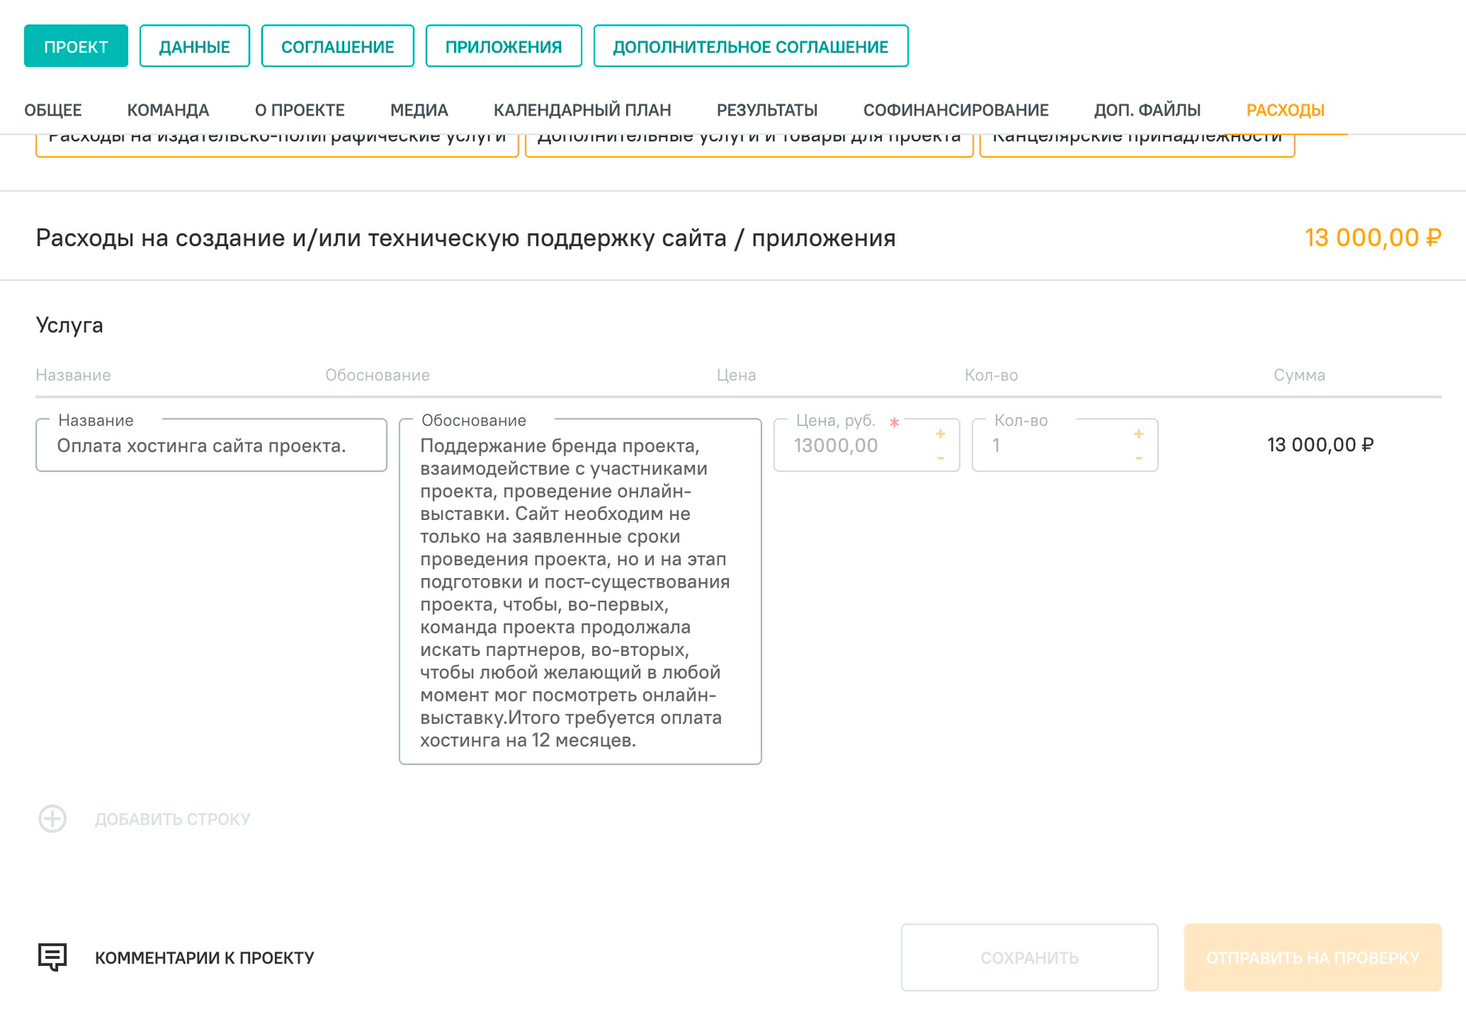Click the ДОБАВИТЬ СТРОКУ link

[x=173, y=819]
